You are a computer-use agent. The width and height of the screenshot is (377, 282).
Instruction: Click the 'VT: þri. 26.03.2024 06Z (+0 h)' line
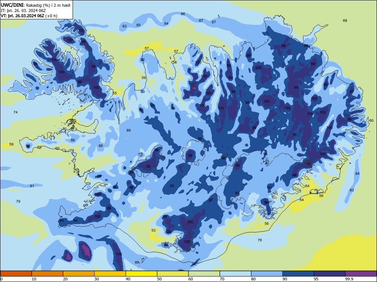[x=29, y=16]
